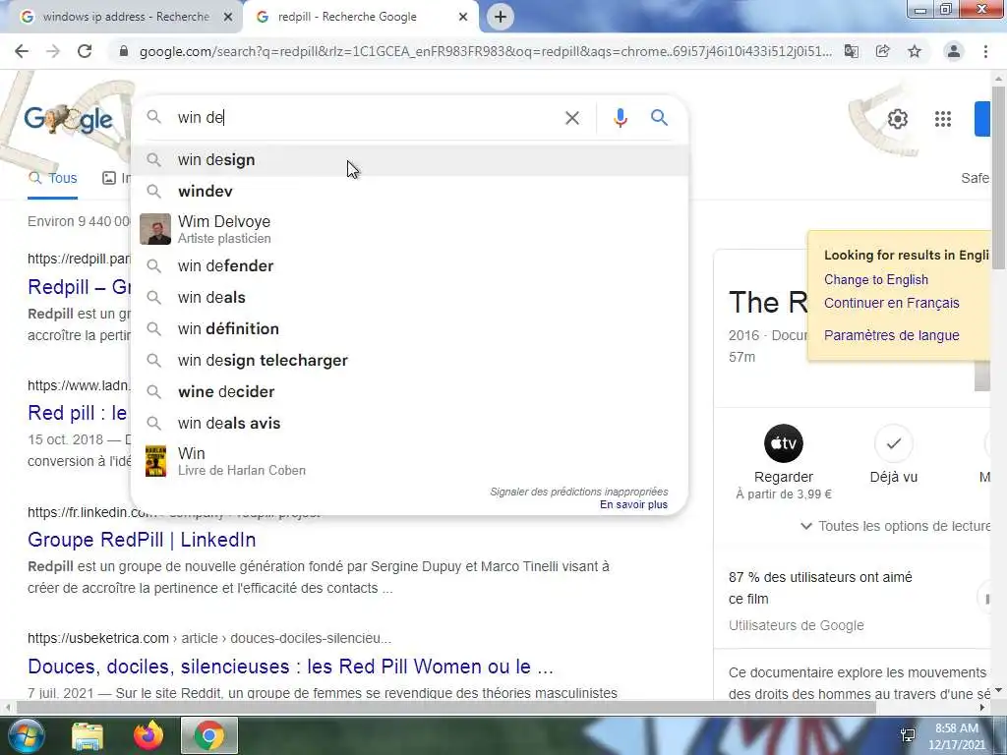Reload the page with the refresh icon
The height and width of the screenshot is (755, 1007).
(85, 51)
